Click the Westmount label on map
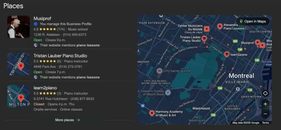Screen dimensions: 281x130 click(201, 108)
